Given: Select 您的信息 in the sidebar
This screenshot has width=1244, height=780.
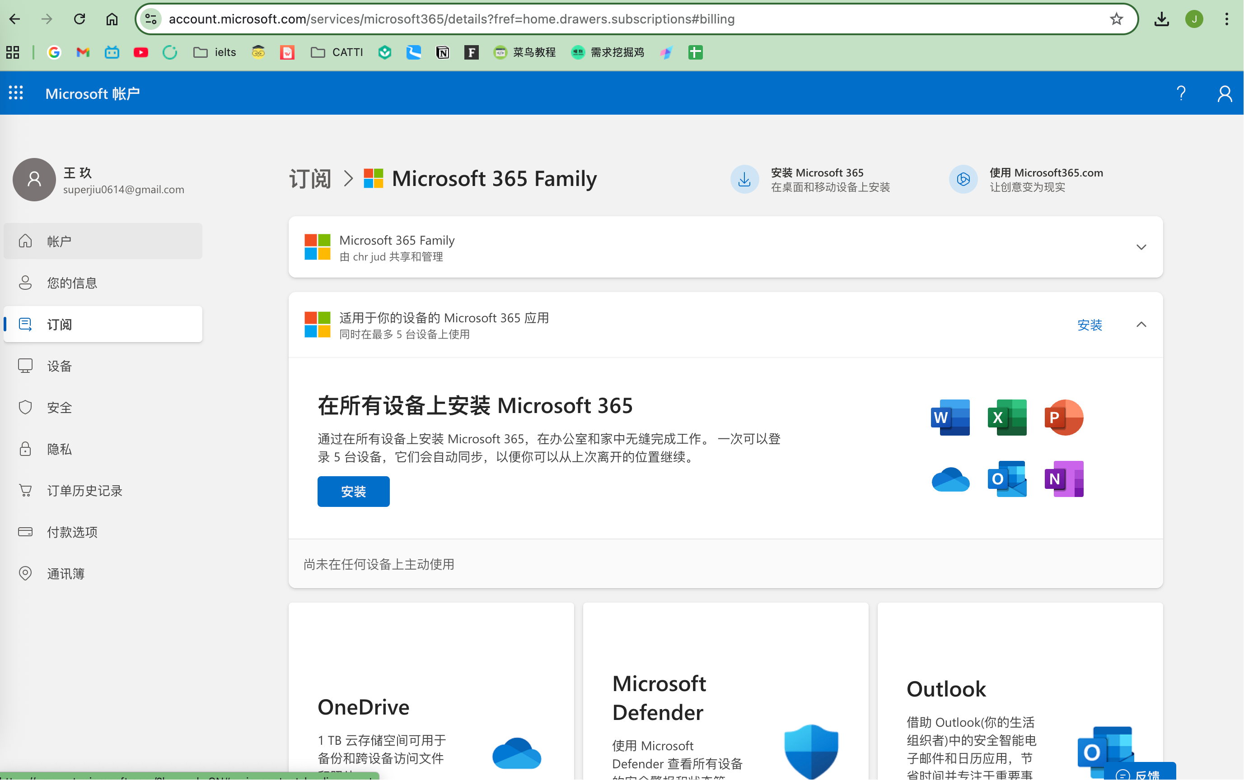Looking at the screenshot, I should (x=103, y=283).
